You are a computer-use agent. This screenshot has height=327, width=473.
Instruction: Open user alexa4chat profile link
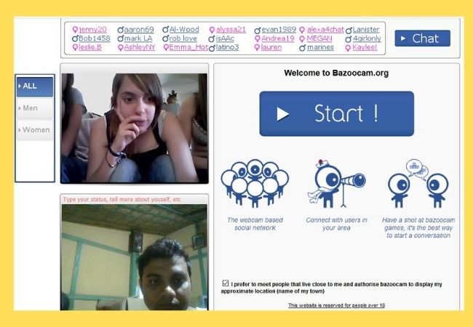[x=325, y=30]
